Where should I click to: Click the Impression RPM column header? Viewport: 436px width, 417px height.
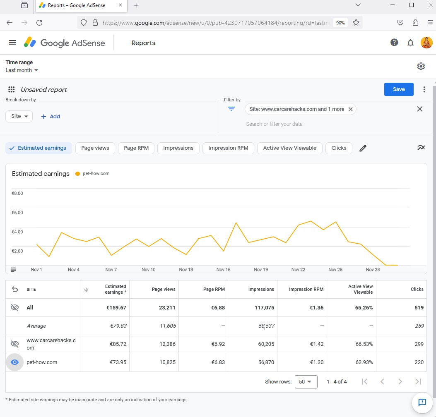[x=306, y=289]
